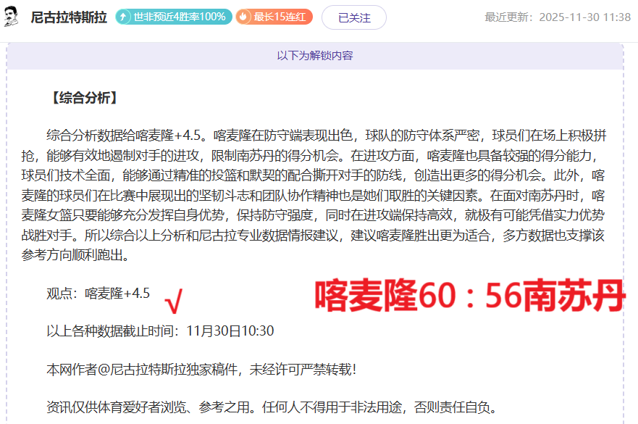Click the up-arrow icon in the teal badge

pyautogui.click(x=125, y=17)
